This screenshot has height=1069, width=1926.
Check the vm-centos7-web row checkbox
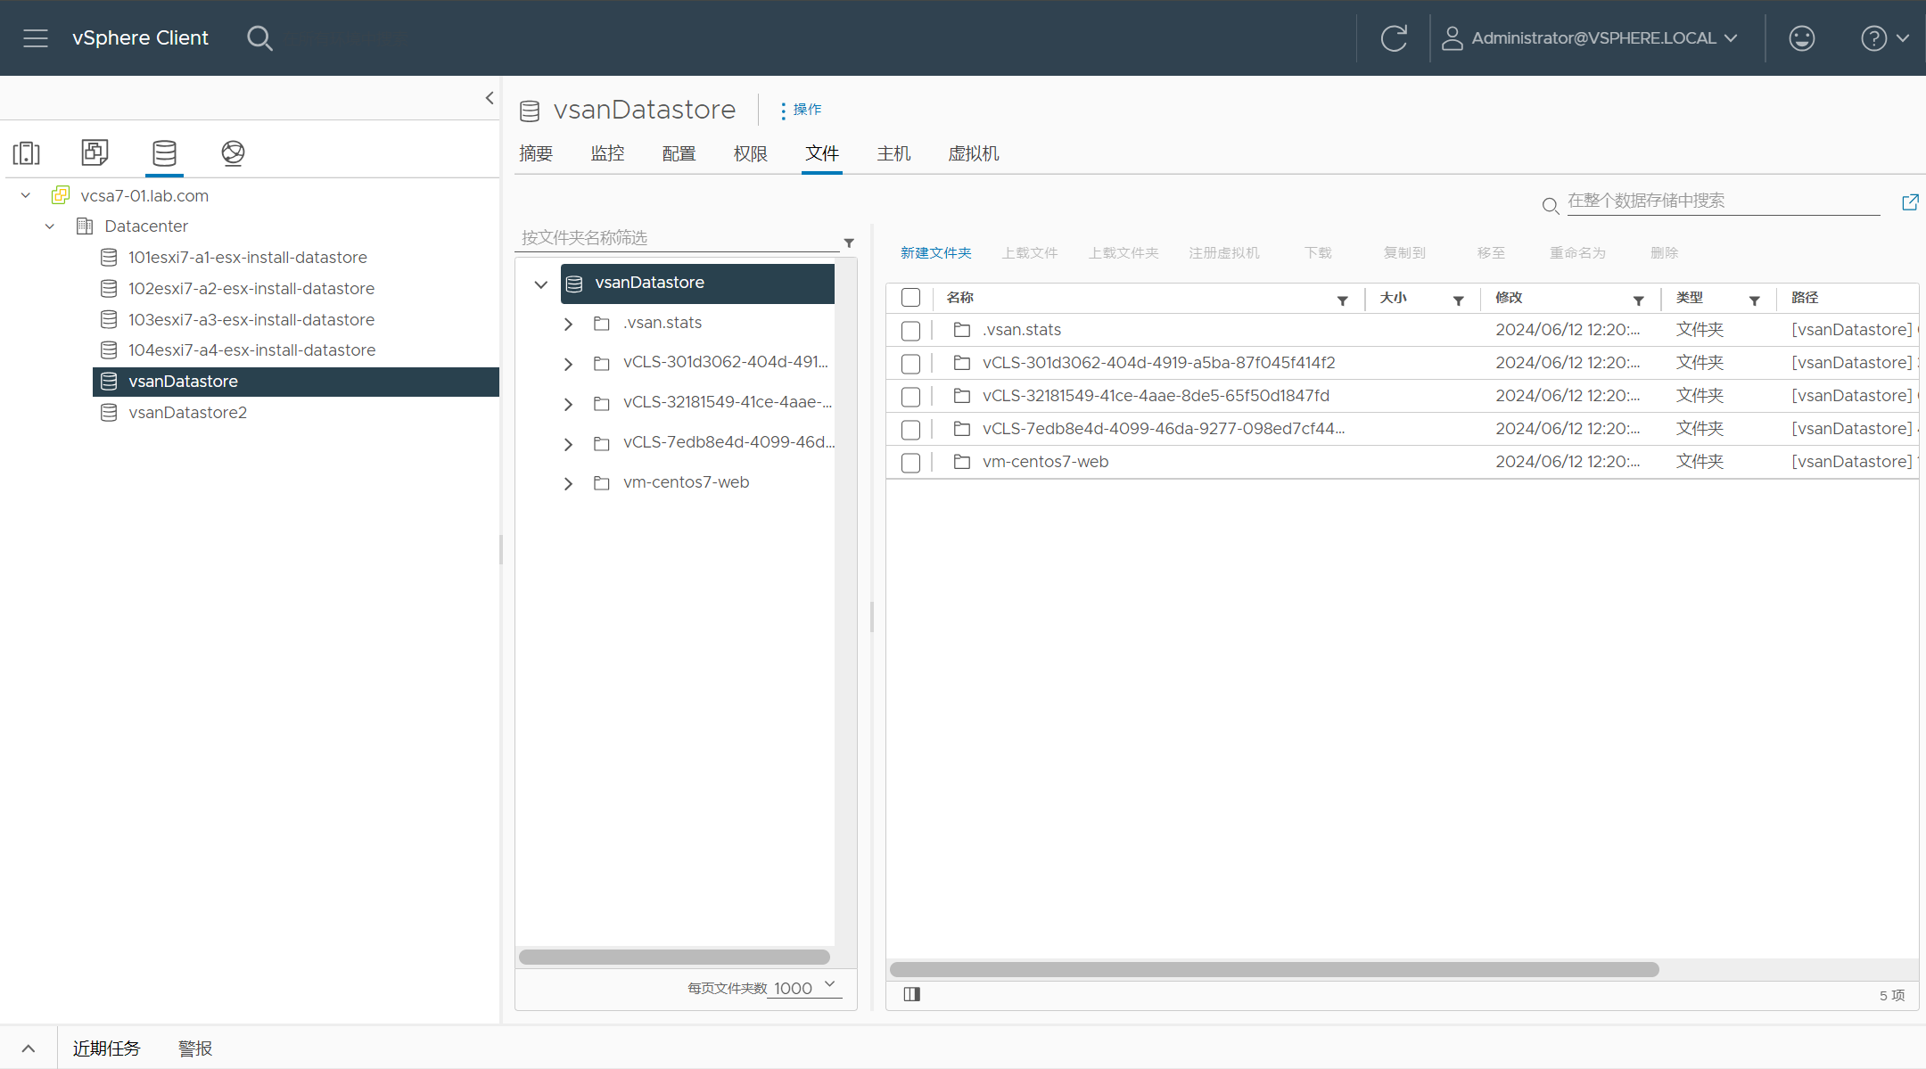910,463
